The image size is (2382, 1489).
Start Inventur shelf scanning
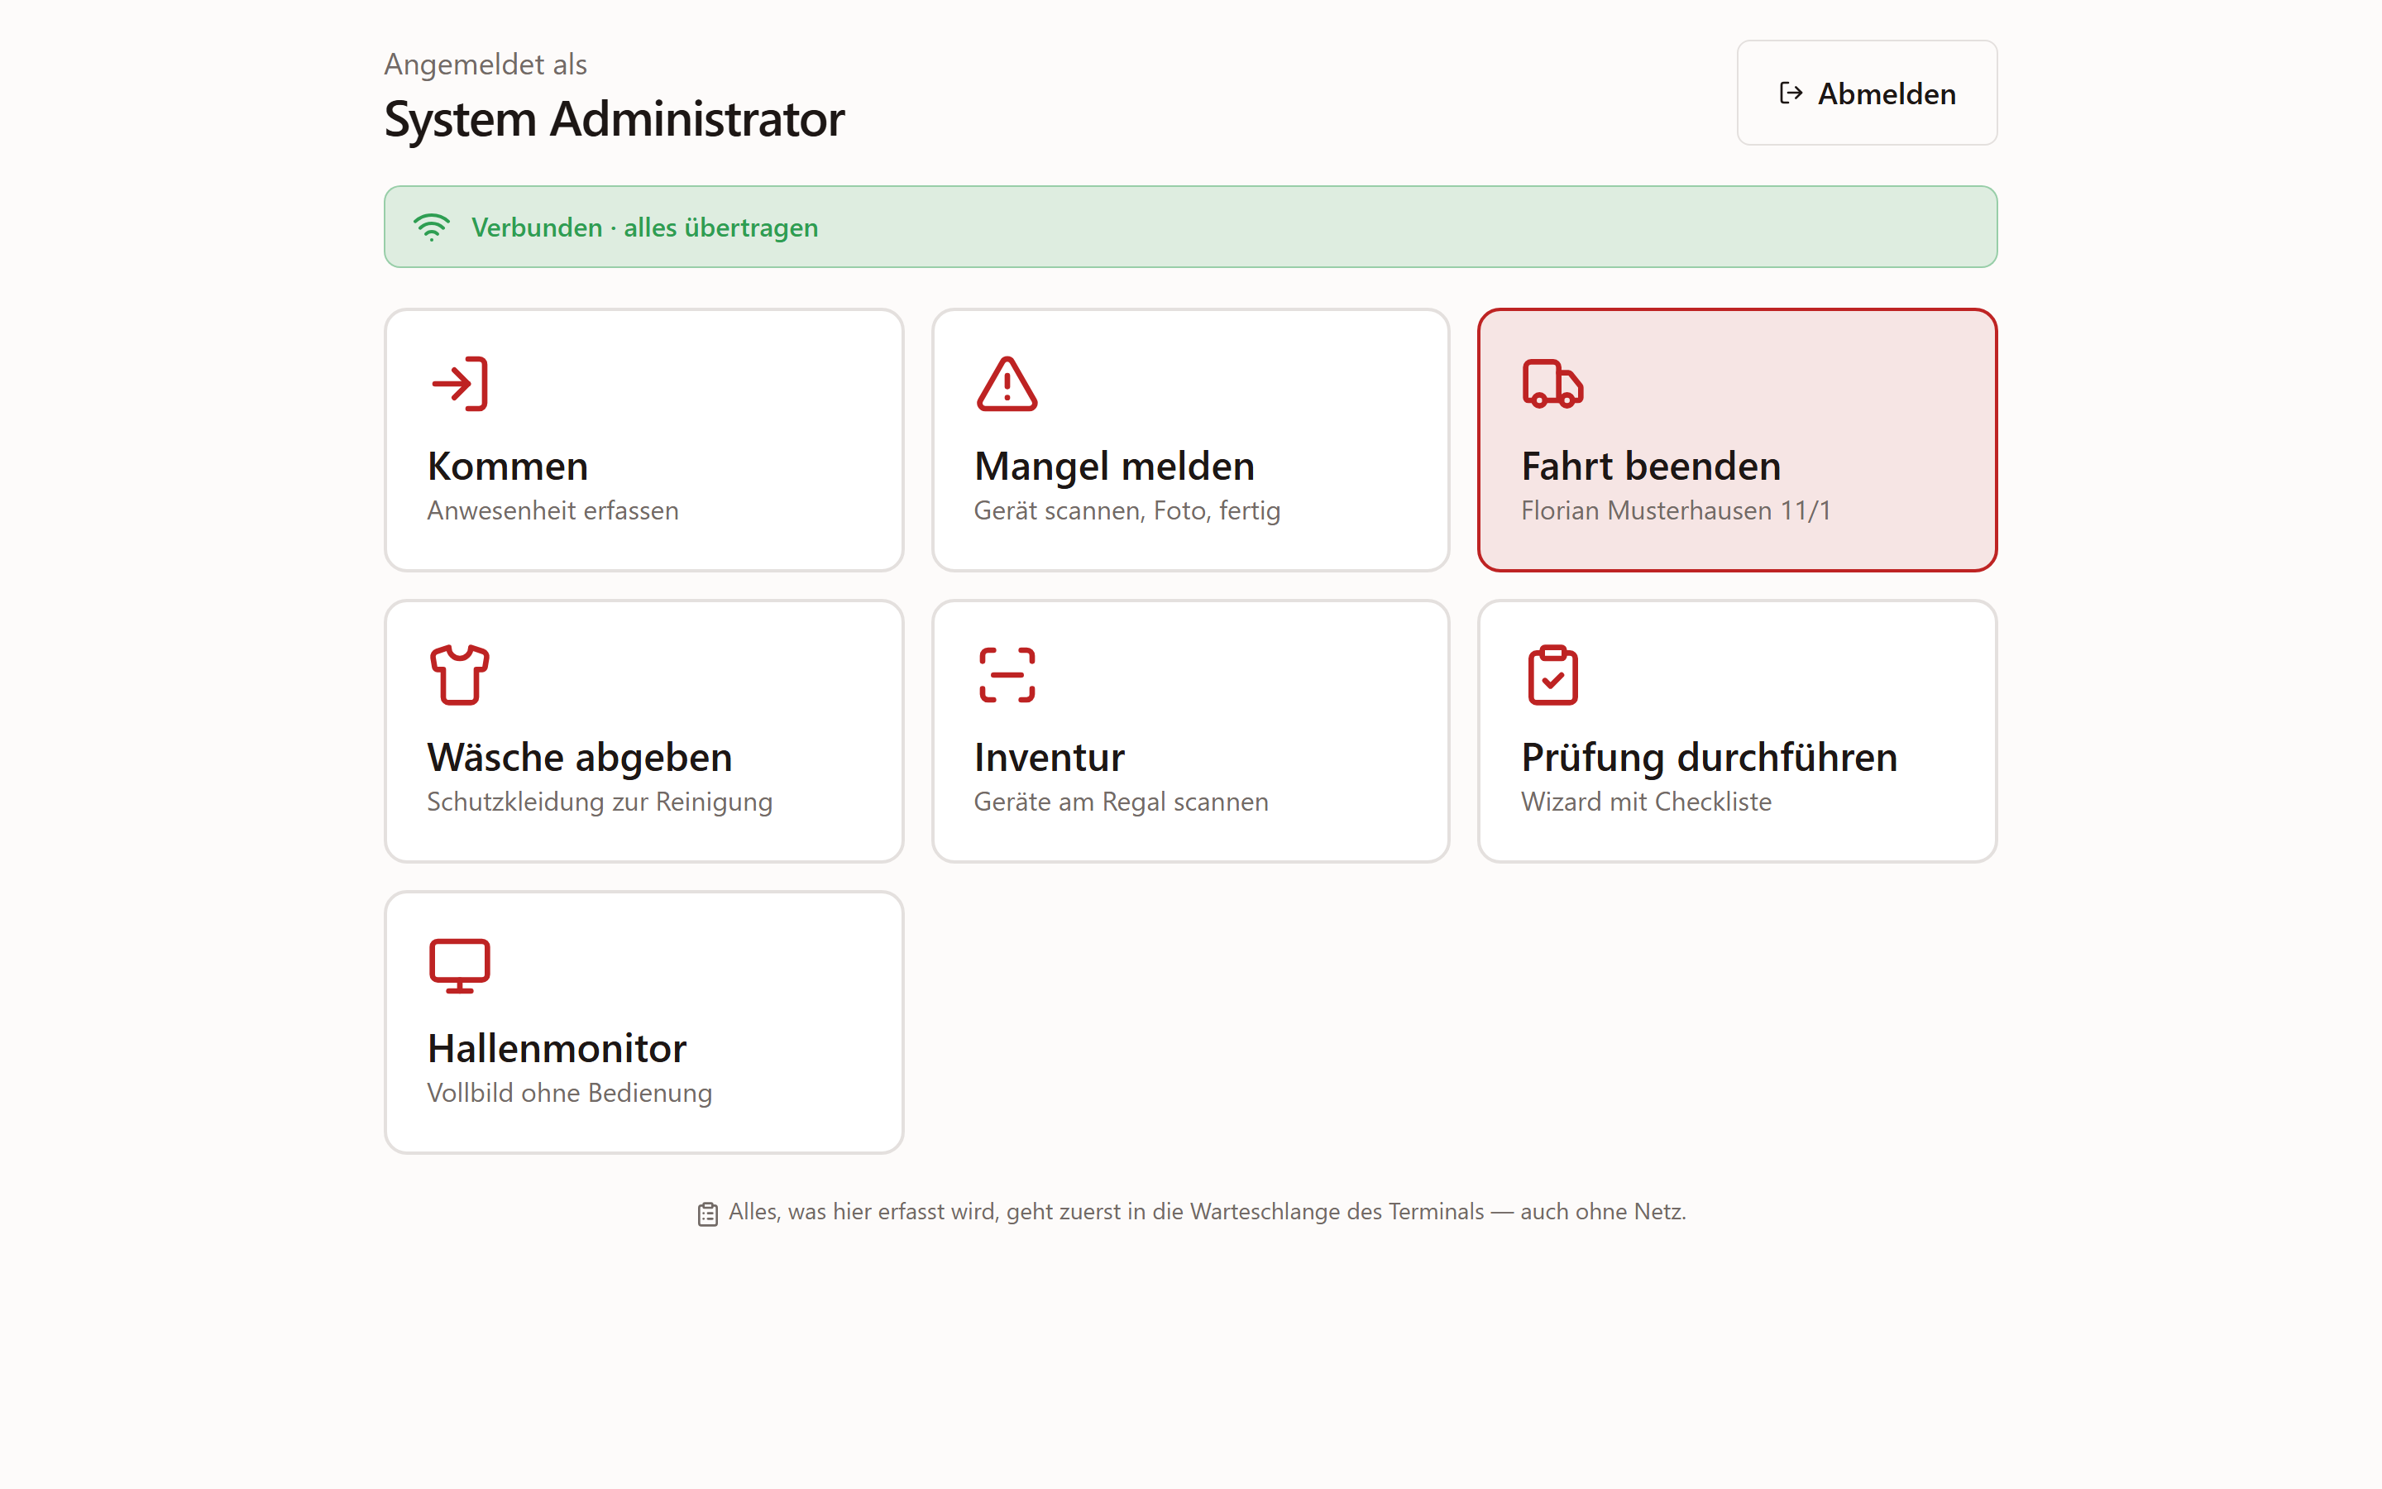click(x=1190, y=732)
